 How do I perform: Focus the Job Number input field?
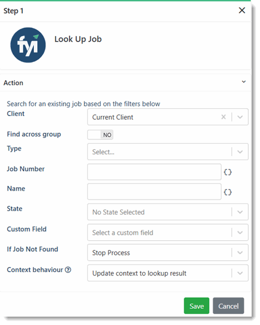pyautogui.click(x=154, y=172)
